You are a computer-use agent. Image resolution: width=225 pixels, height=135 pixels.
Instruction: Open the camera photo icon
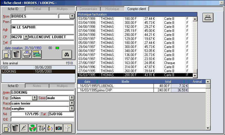[x=59, y=128]
